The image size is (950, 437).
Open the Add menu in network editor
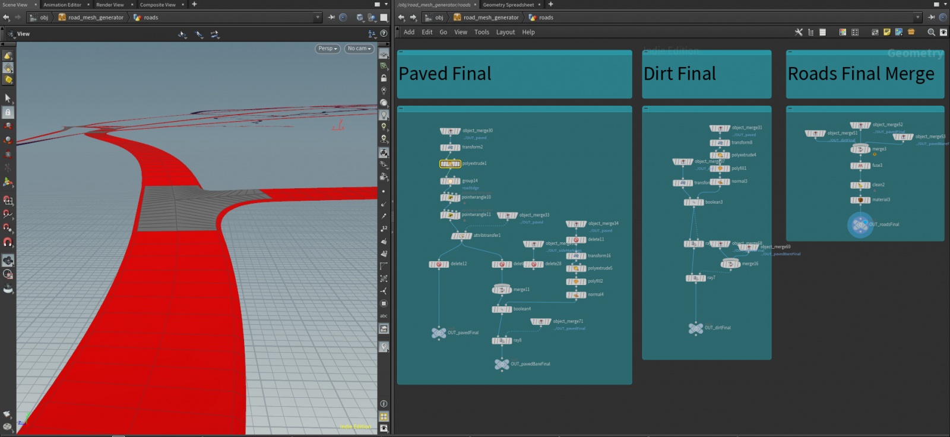point(409,32)
